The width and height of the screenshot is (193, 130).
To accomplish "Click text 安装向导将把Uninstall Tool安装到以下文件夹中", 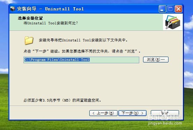I will [x=83, y=40].
